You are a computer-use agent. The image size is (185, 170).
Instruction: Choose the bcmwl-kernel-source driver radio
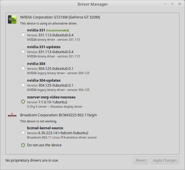point(23,132)
